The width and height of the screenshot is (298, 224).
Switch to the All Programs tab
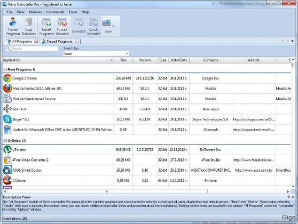(x=21, y=42)
